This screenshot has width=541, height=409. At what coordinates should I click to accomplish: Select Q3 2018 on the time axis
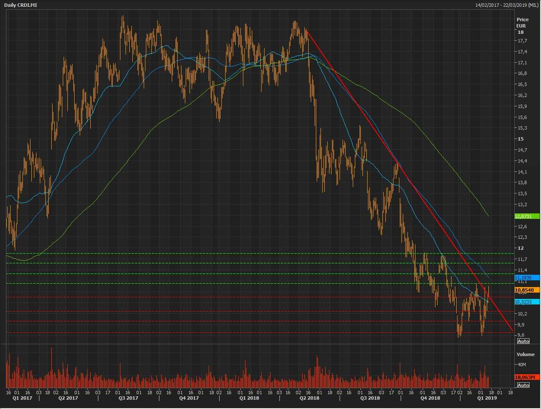coord(370,398)
